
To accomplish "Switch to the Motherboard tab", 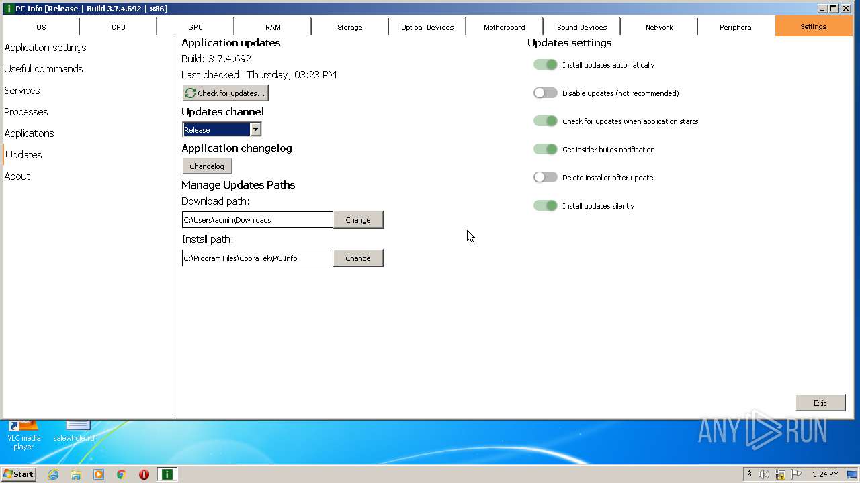I will point(505,27).
